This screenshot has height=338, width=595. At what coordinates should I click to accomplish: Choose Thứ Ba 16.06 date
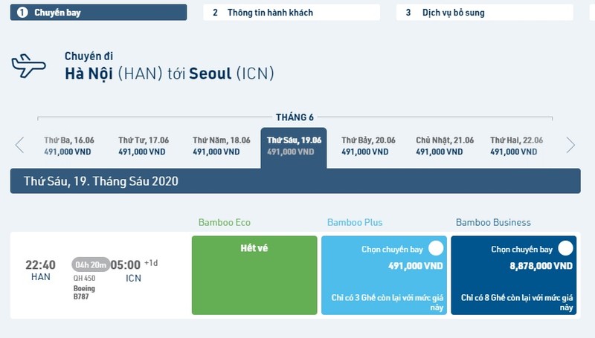[x=68, y=146]
